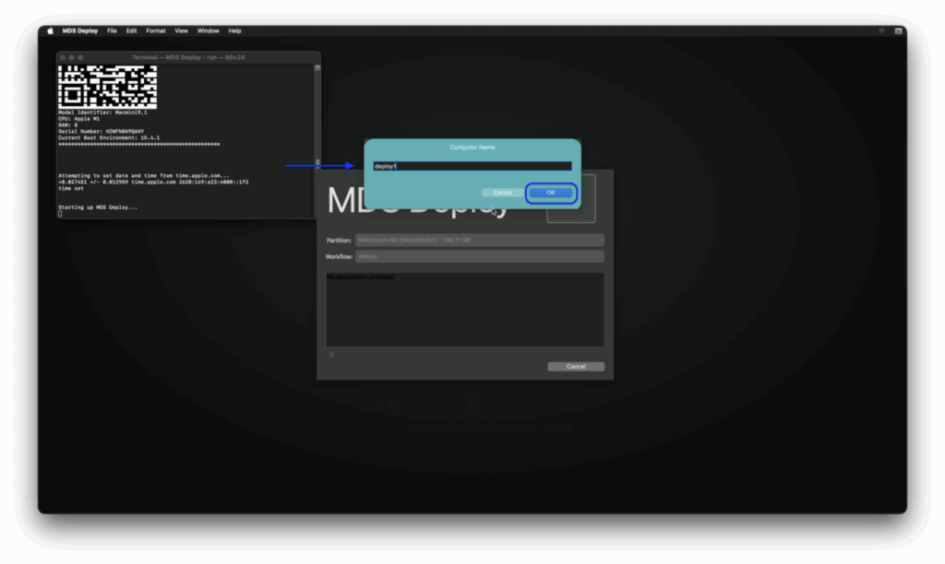This screenshot has width=945, height=564.
Task: Close the Terminal window
Action: [x=62, y=58]
